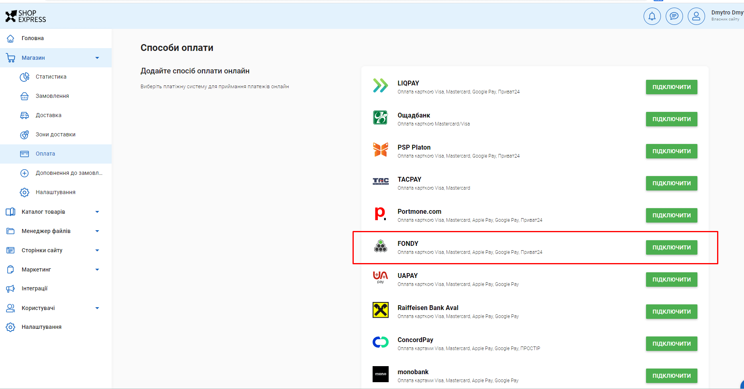Image resolution: width=744 pixels, height=389 pixels.
Task: Click the ConcordPay logo
Action: click(x=381, y=342)
